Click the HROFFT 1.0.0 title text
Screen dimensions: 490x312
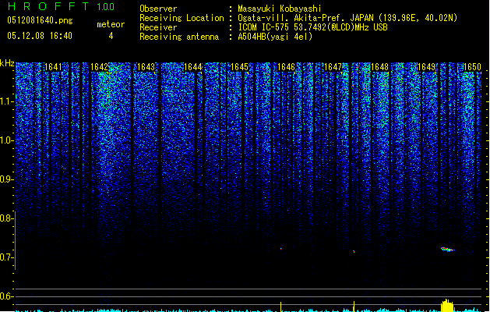pos(61,6)
